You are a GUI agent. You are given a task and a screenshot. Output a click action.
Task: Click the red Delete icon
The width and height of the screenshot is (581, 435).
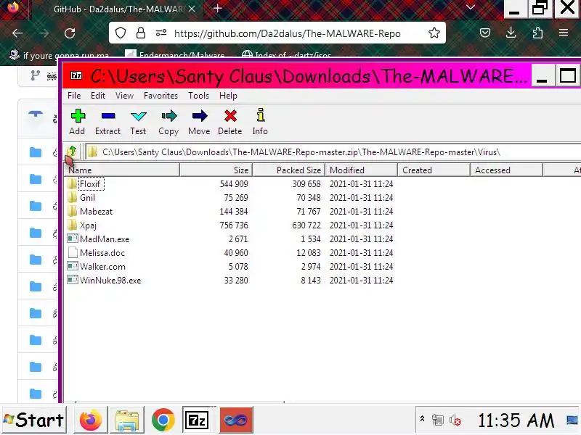pyautogui.click(x=230, y=116)
